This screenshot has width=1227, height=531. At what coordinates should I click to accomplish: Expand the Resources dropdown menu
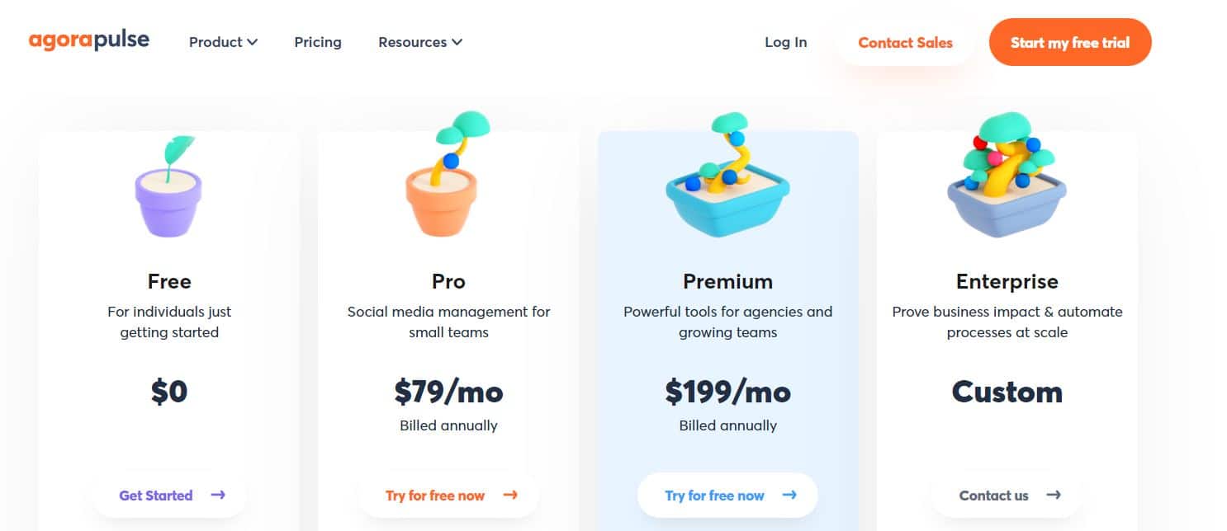tap(419, 42)
